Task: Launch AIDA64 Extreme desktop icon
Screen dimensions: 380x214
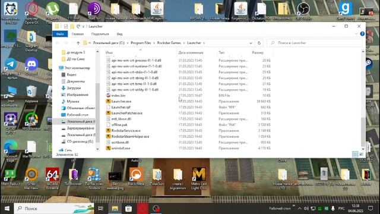Action: coord(52,178)
